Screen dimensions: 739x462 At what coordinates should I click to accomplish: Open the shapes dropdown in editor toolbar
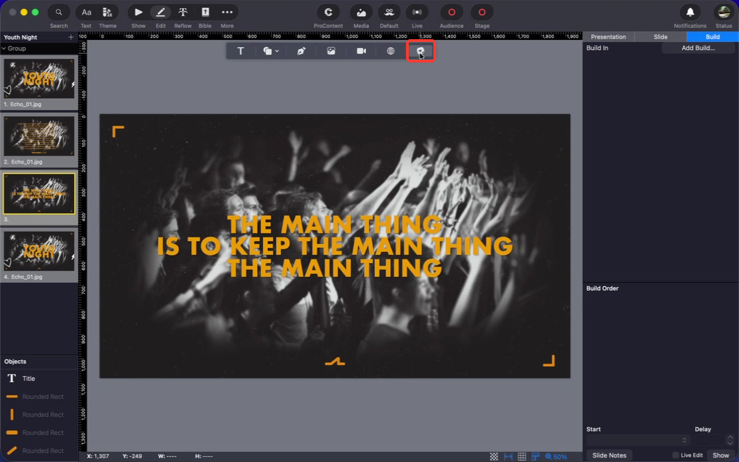pyautogui.click(x=271, y=51)
